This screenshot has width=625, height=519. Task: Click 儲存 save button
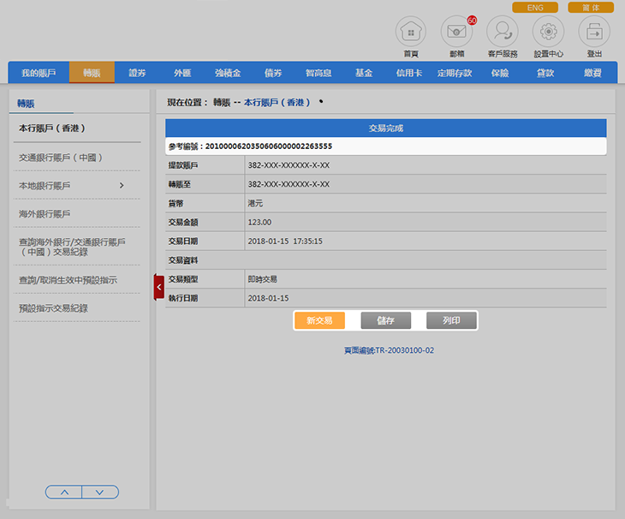(x=384, y=320)
